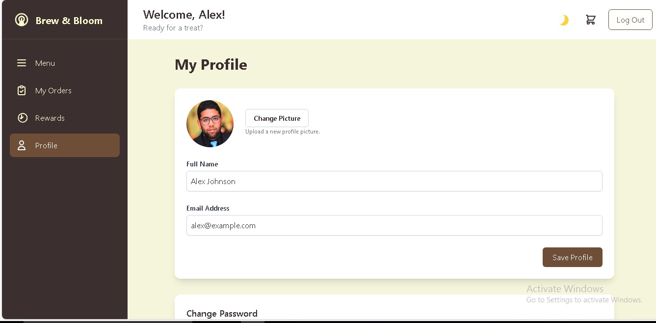Open the Rewards sidebar item
Image resolution: width=656 pixels, height=323 pixels.
pos(50,118)
